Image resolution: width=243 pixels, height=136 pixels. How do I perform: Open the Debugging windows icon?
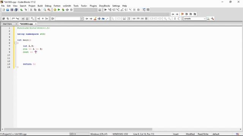tap(144, 10)
